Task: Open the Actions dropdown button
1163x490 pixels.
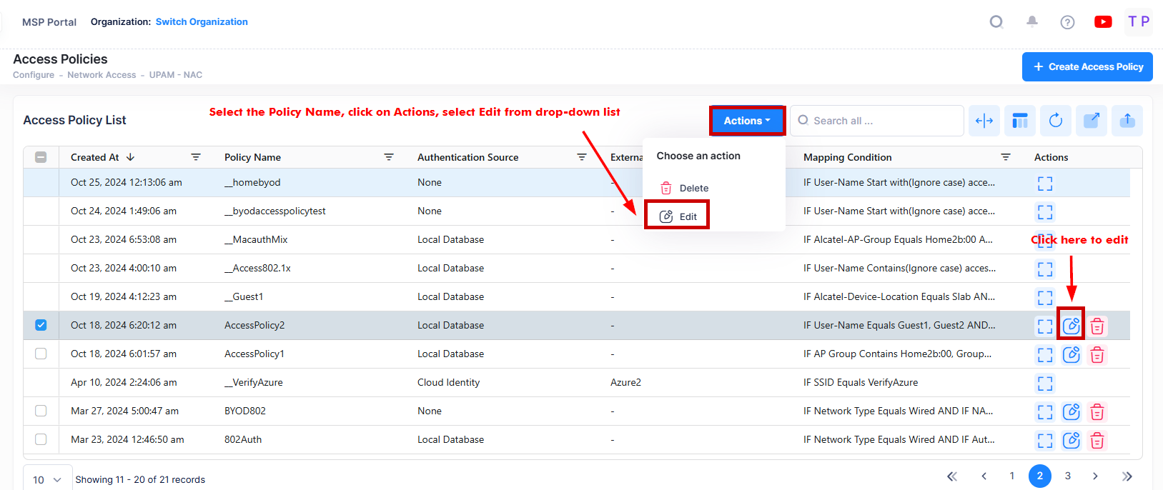Action: [x=747, y=121]
